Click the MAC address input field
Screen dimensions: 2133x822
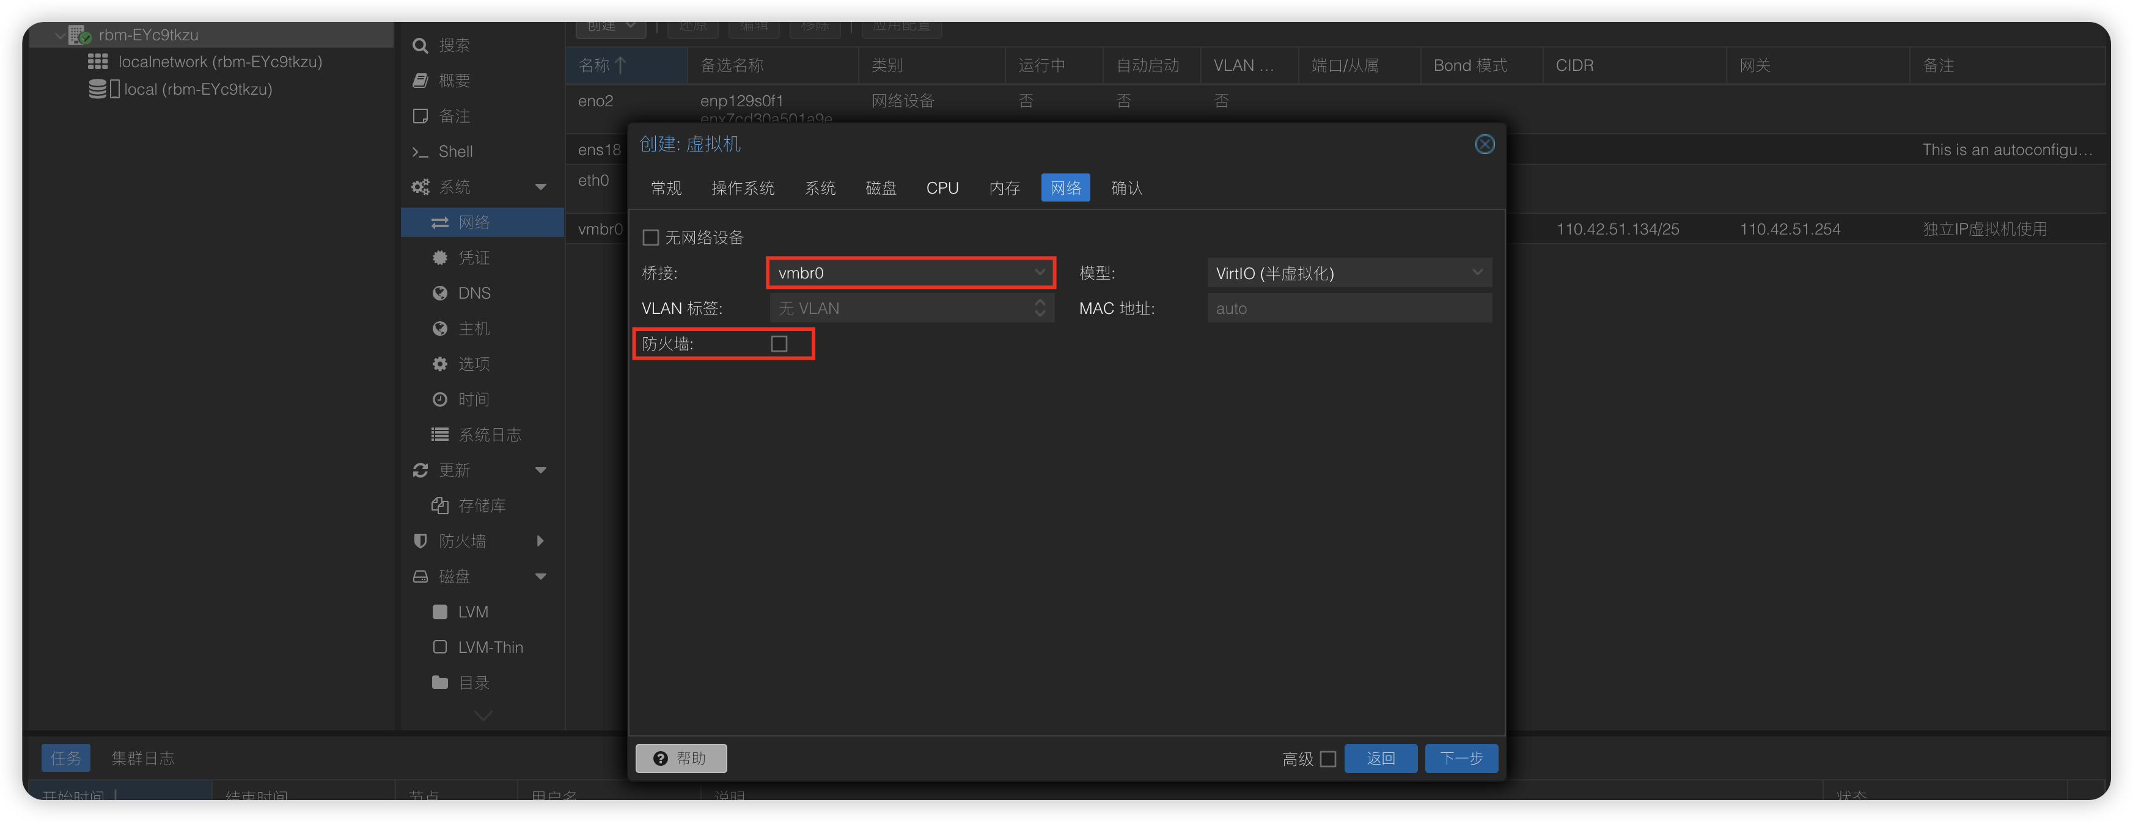point(1349,308)
